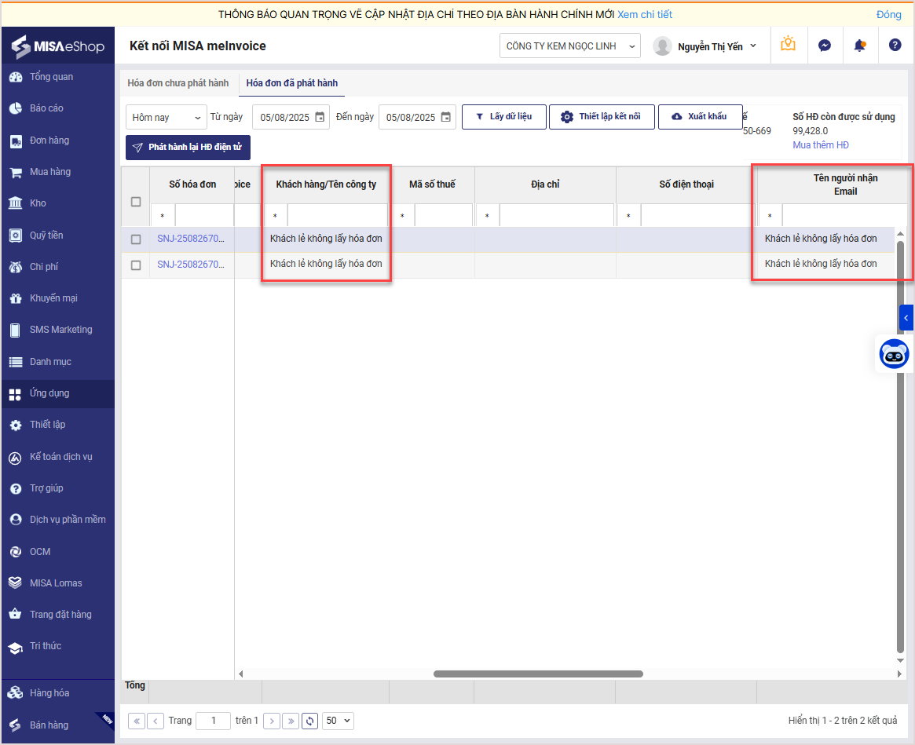Open the robot assistant chat icon

(894, 353)
